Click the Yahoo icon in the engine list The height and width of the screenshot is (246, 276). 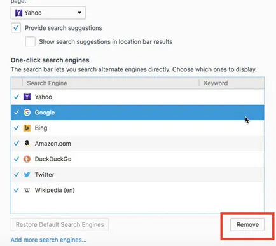point(27,97)
